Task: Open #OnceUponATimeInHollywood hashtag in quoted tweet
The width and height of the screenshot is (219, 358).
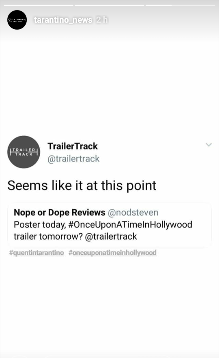Action: [130, 225]
